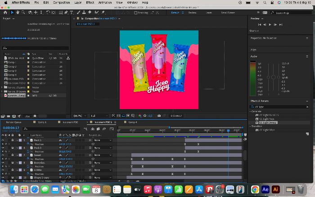
Task: Enable the Snapping checkbox
Action: [x=135, y=13]
